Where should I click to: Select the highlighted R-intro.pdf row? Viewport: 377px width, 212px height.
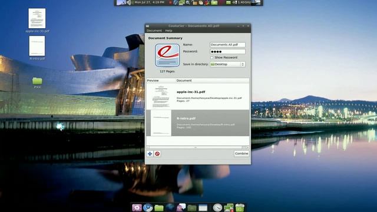point(198,123)
